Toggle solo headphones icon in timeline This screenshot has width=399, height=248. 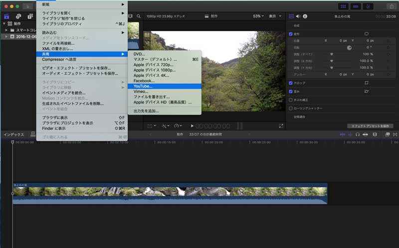[x=358, y=135]
